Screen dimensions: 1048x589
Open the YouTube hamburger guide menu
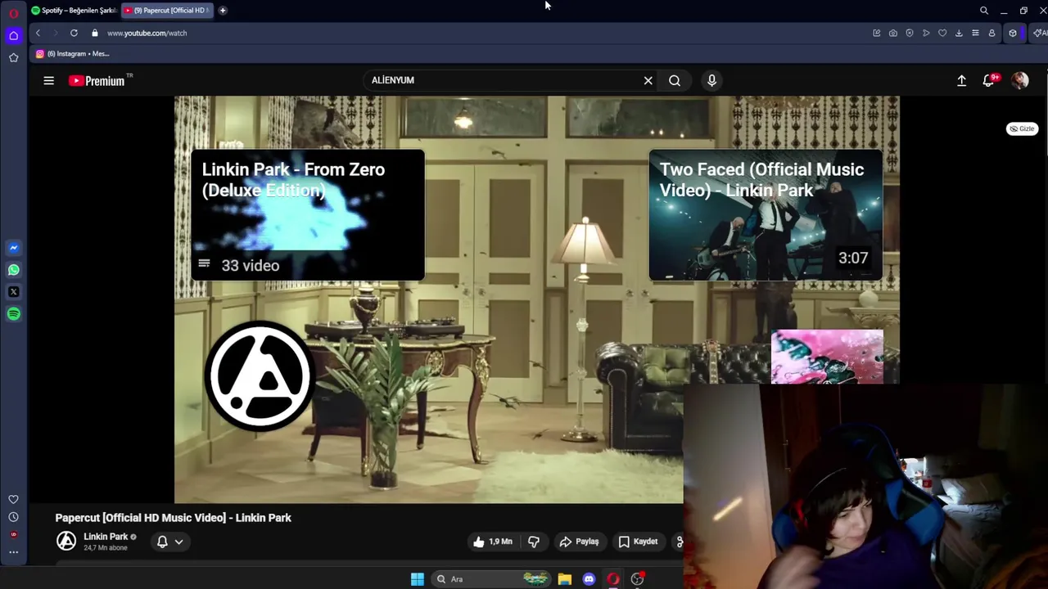point(49,80)
